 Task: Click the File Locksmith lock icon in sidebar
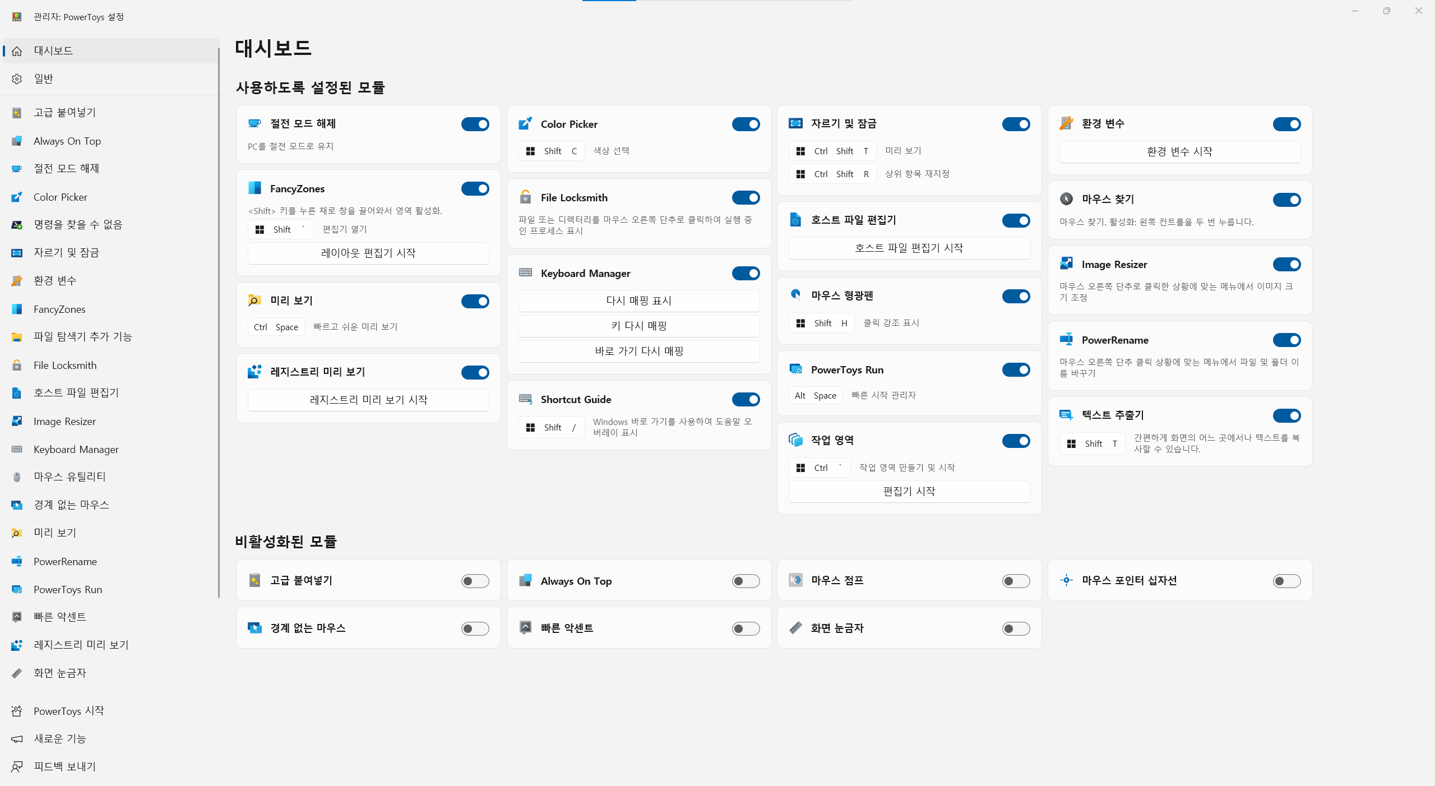[17, 365]
